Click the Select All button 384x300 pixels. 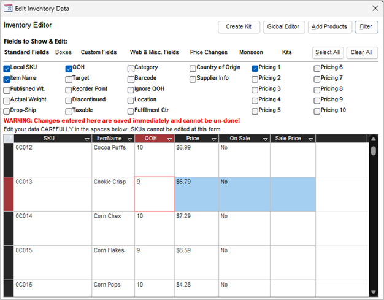(x=328, y=52)
